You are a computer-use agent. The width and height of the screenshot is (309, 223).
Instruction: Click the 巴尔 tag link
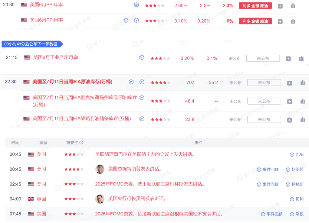pyautogui.click(x=297, y=154)
